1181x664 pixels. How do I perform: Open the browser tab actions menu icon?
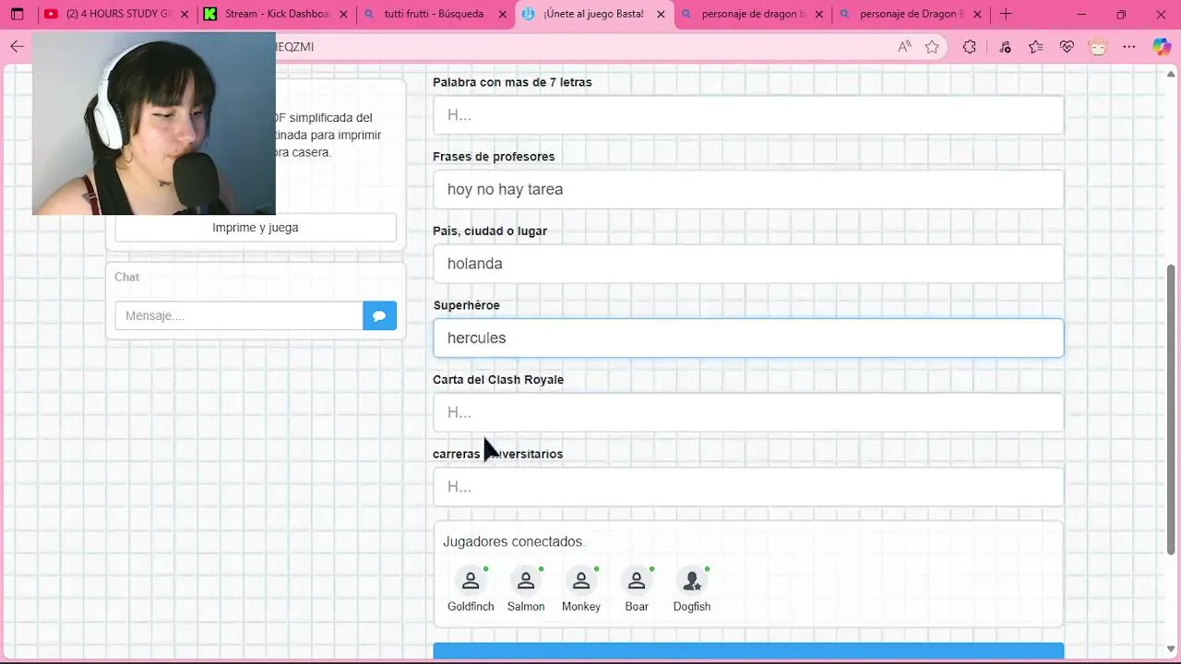[x=17, y=14]
